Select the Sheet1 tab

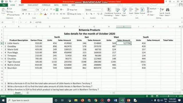(18, 93)
